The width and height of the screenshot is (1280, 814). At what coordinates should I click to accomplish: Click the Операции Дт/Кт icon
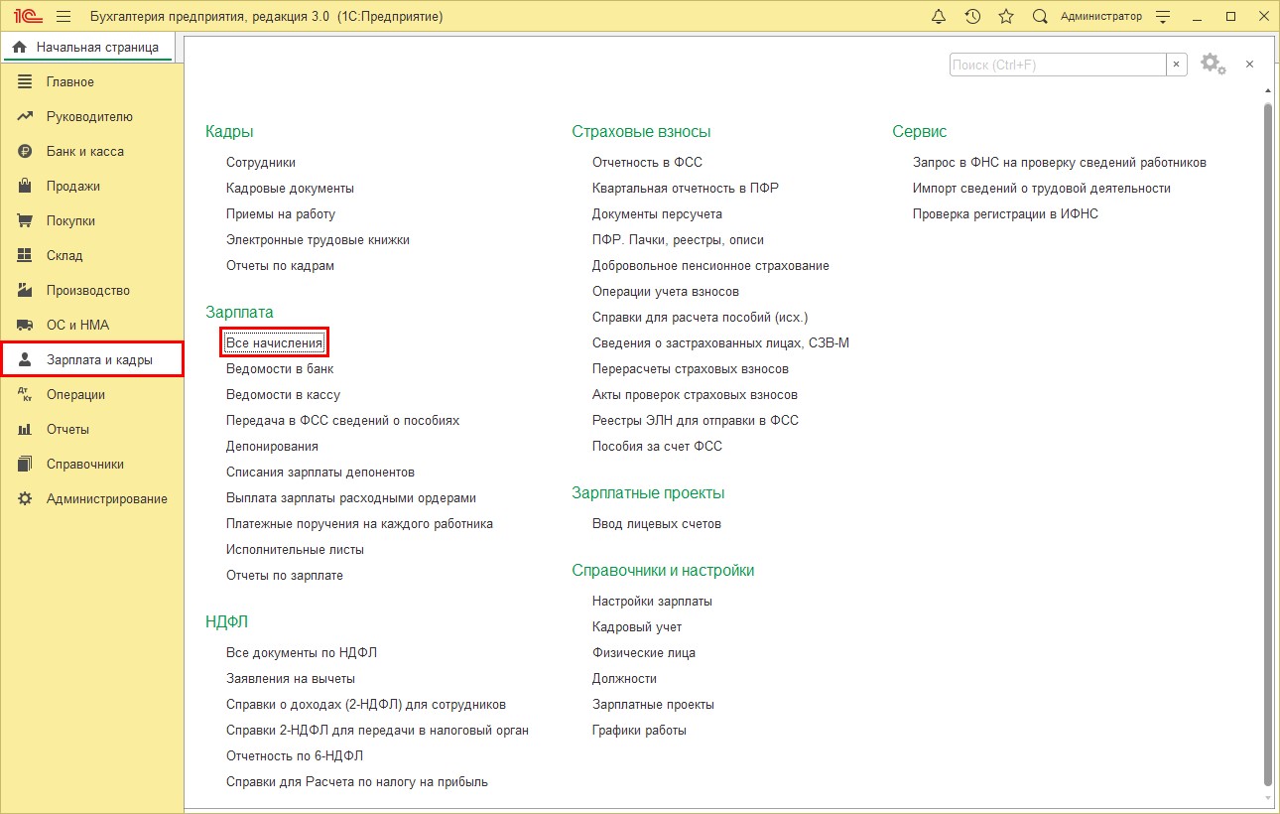click(26, 394)
